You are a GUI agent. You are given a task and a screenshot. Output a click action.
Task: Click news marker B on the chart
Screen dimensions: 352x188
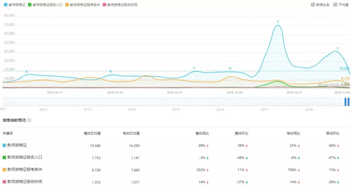click(110, 71)
